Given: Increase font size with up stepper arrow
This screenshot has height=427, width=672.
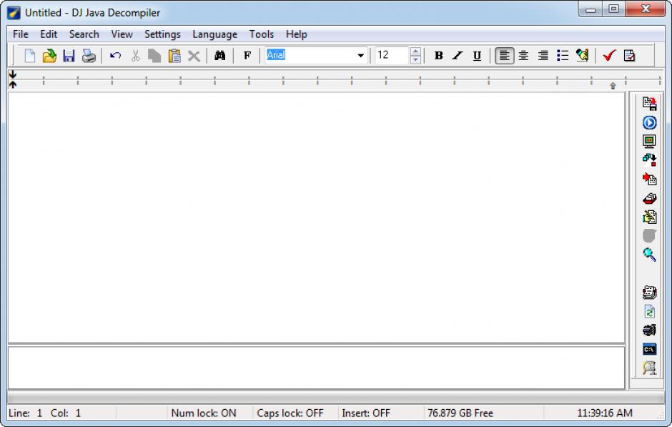Looking at the screenshot, I should [x=416, y=51].
